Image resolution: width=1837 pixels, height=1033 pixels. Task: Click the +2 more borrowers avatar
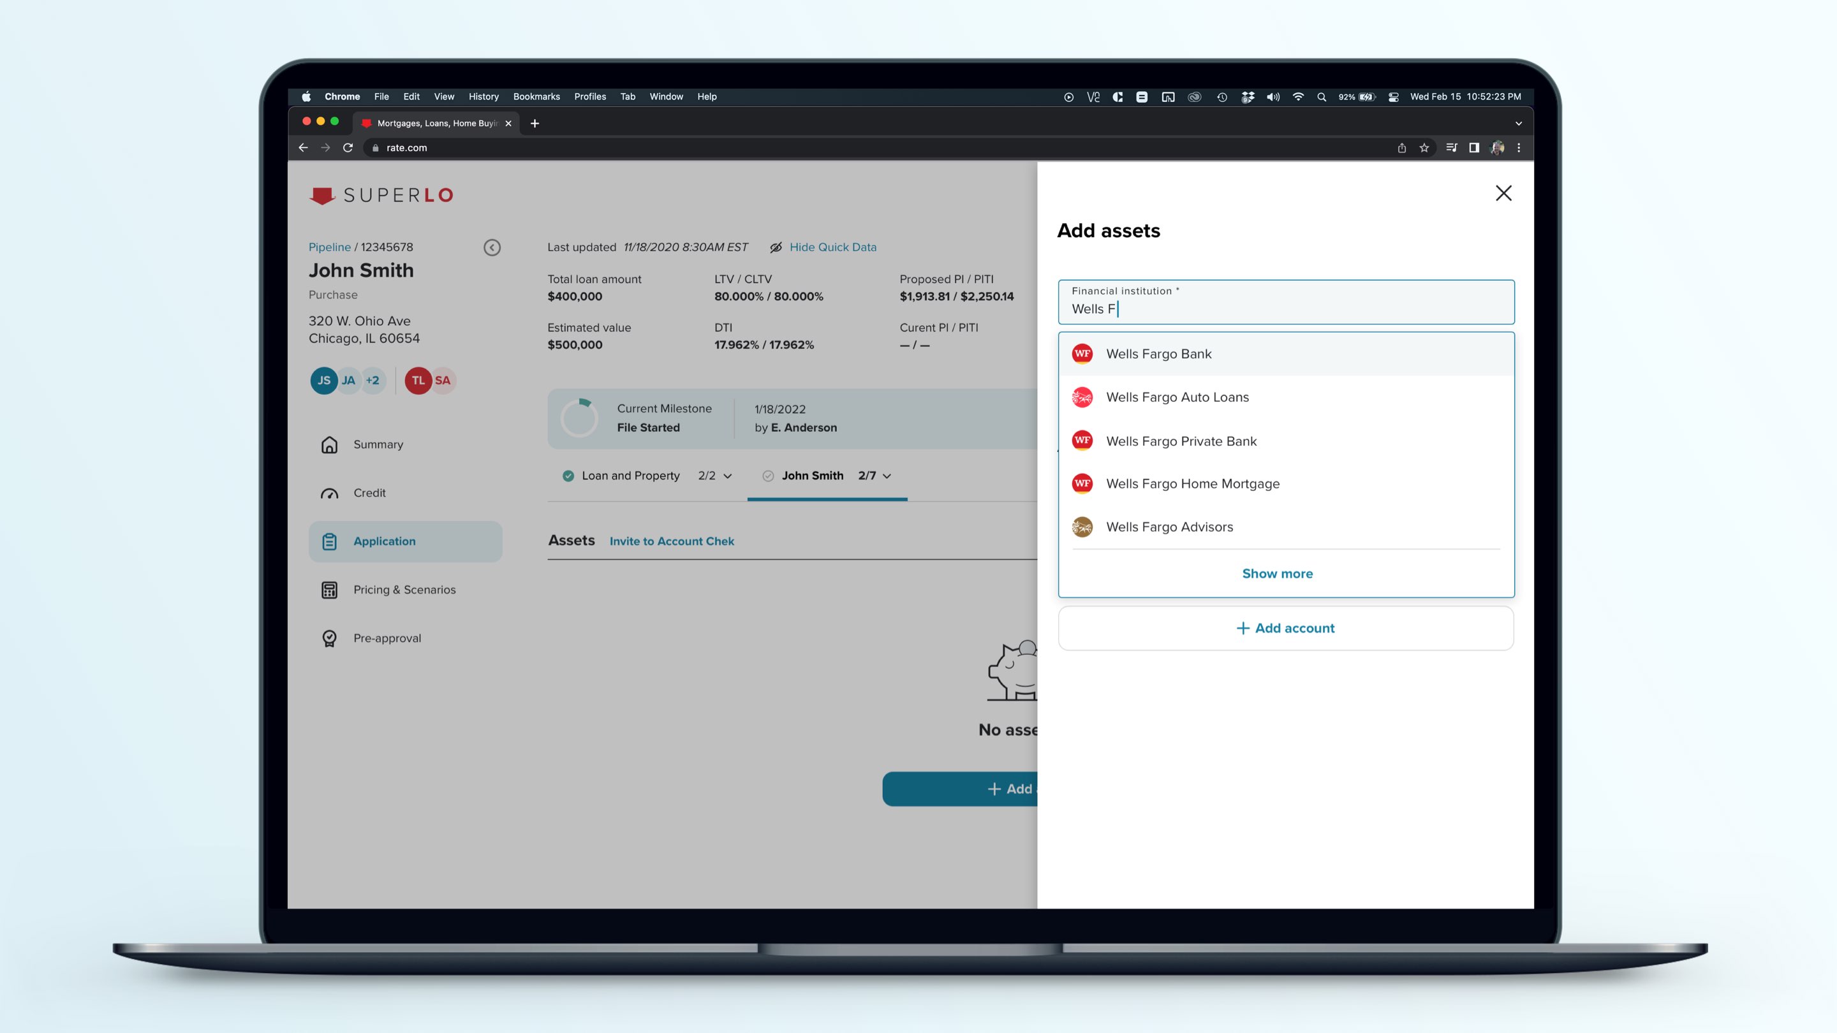point(373,380)
